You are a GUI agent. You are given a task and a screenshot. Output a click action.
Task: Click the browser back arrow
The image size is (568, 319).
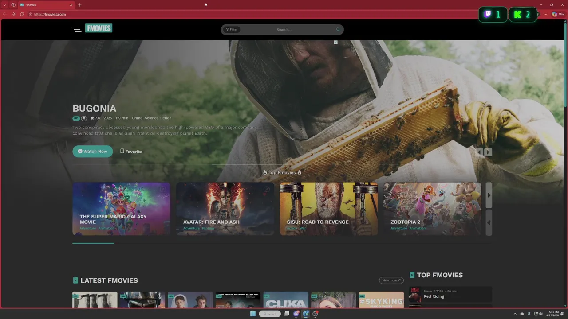[x=4, y=14]
